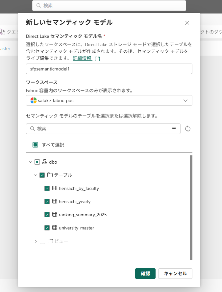Viewport: 222px width, 292px height.
Task: Click the magnifier icon in table search
Action: [33, 129]
